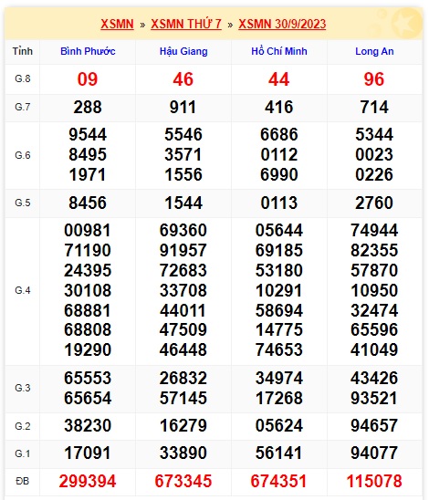Click the Hồ Chí Minh province header
Screen dimensions: 429x500
point(279,51)
